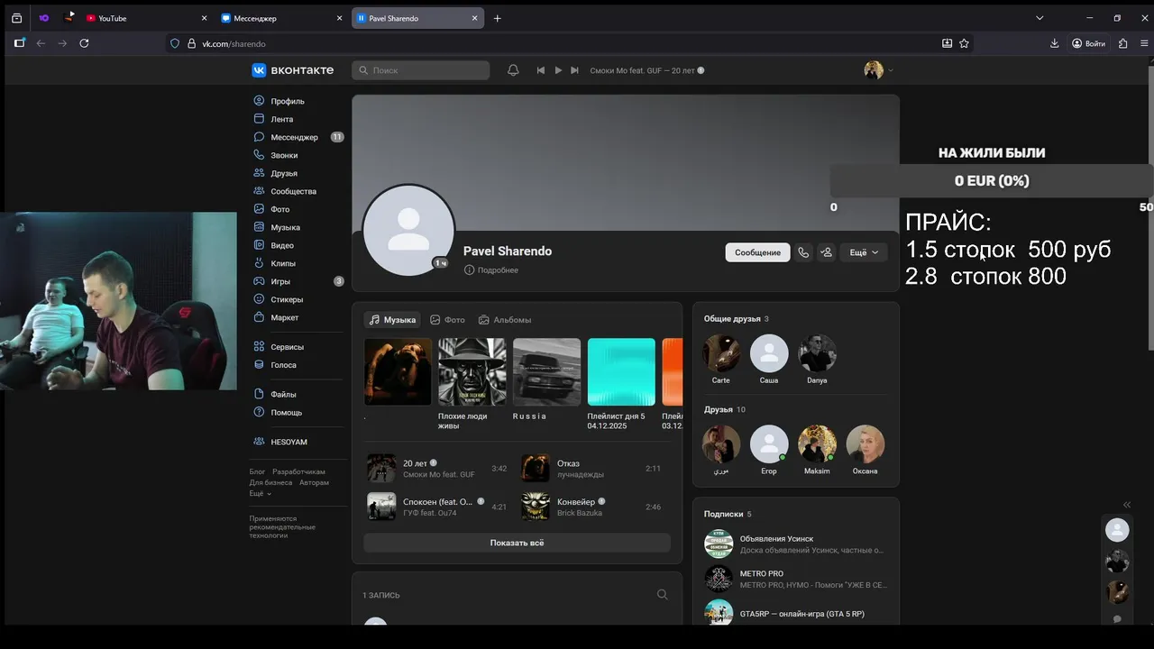Search the wall posts with magnifier icon
This screenshot has height=649, width=1154.
pyautogui.click(x=663, y=595)
